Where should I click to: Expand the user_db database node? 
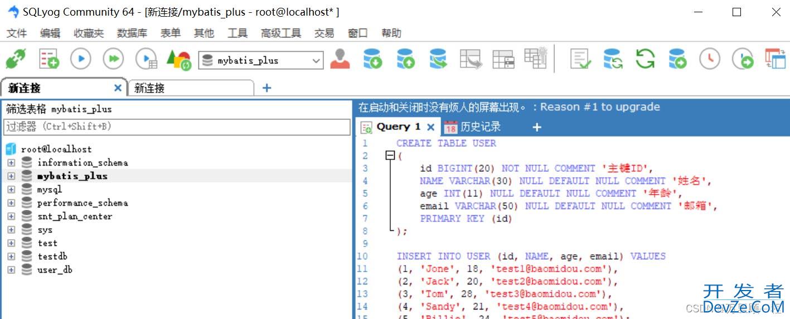pyautogui.click(x=11, y=270)
